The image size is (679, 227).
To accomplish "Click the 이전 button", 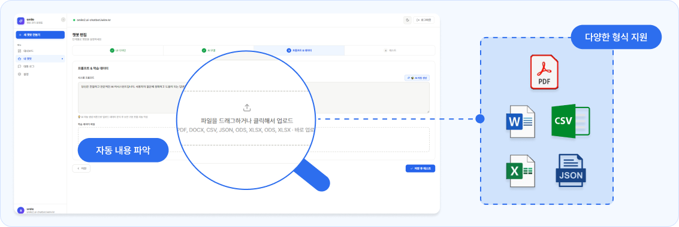I will 82,168.
